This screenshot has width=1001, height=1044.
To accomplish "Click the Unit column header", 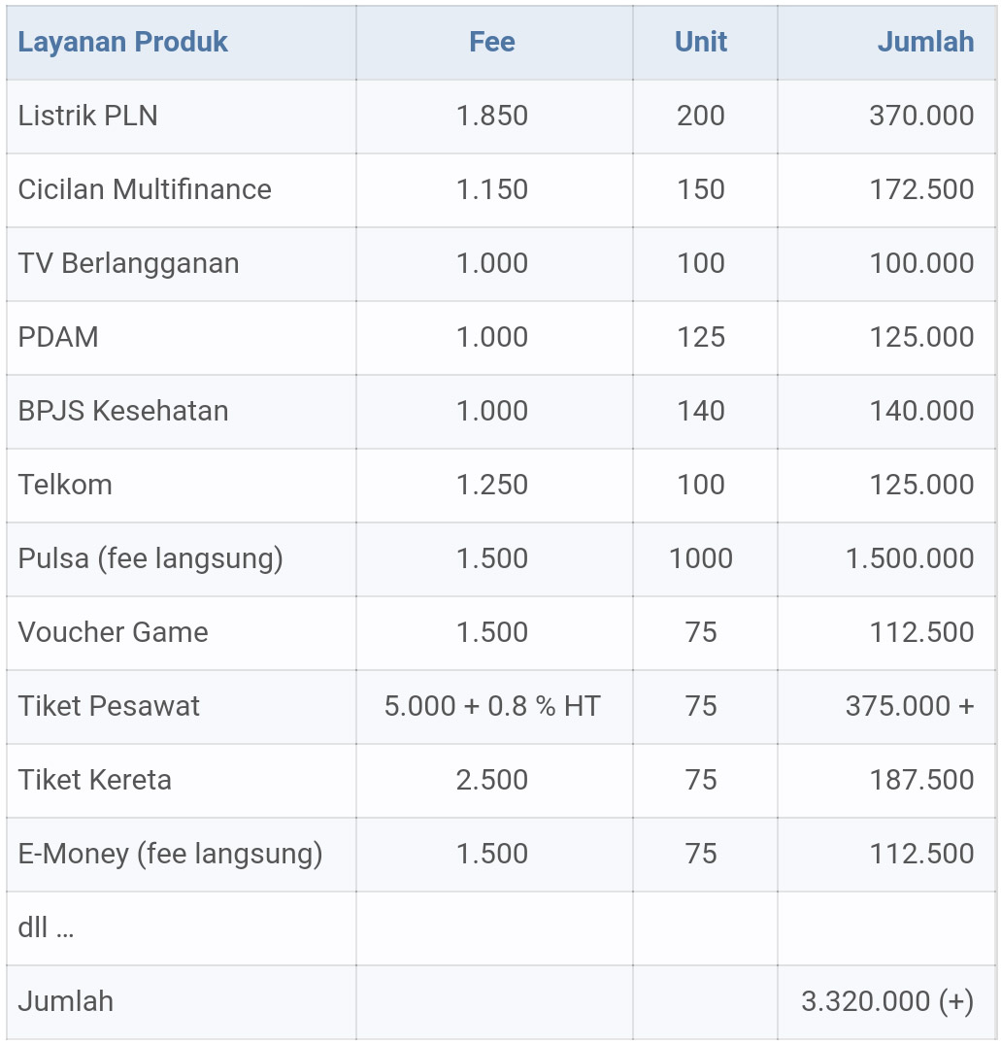I will tap(701, 42).
